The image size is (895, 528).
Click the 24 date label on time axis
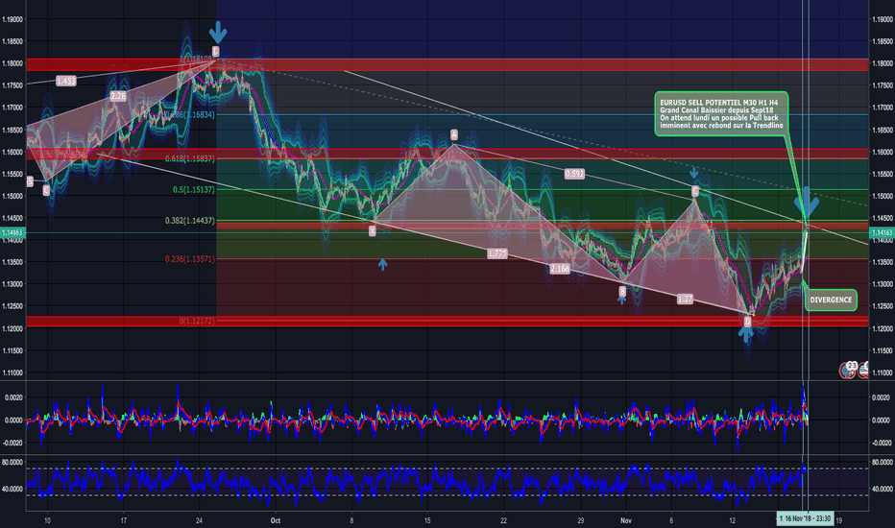[199, 520]
